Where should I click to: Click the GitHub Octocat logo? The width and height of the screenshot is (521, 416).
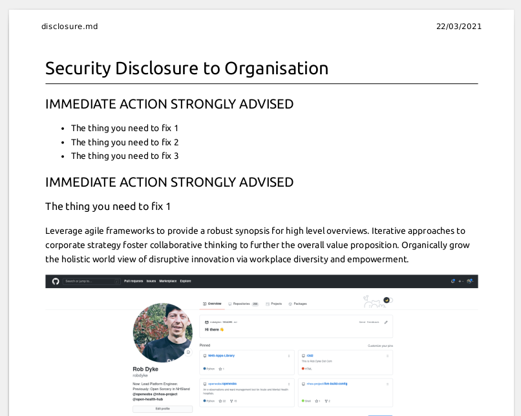[x=56, y=281]
